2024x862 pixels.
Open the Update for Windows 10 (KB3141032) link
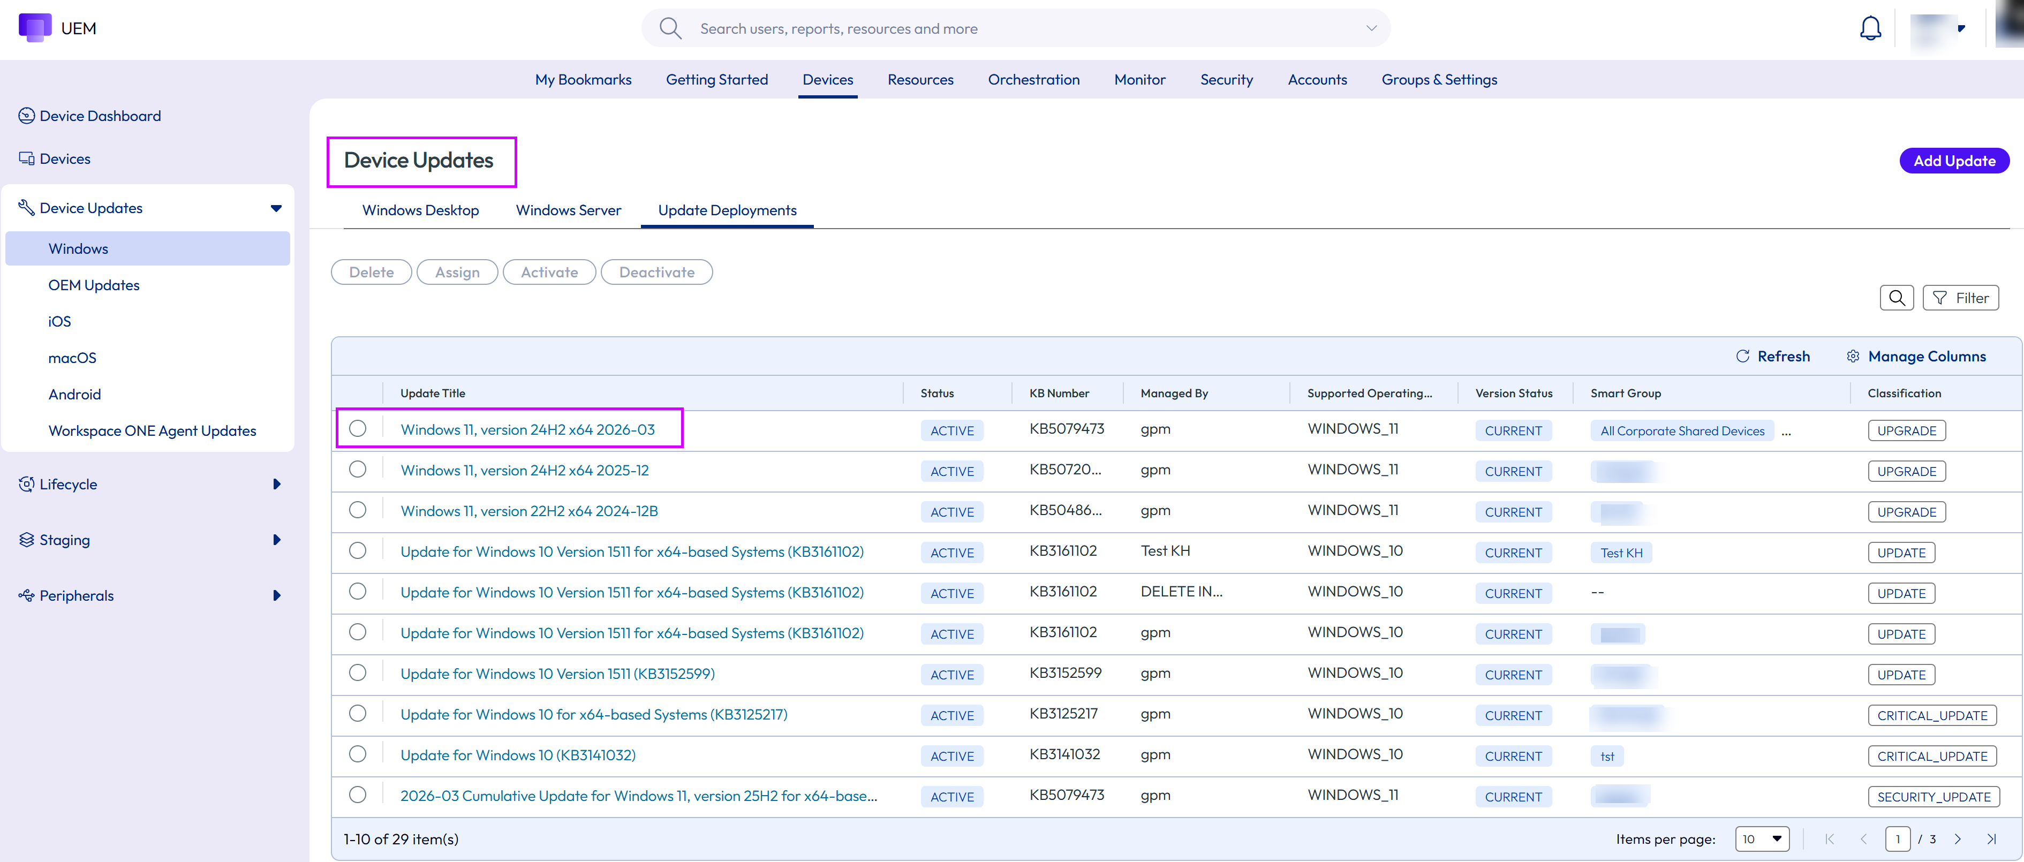(x=518, y=755)
